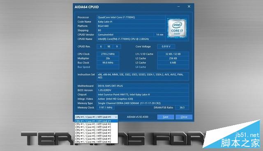
Task: Click the 256 KB L2 cache value
Action: [173, 58]
